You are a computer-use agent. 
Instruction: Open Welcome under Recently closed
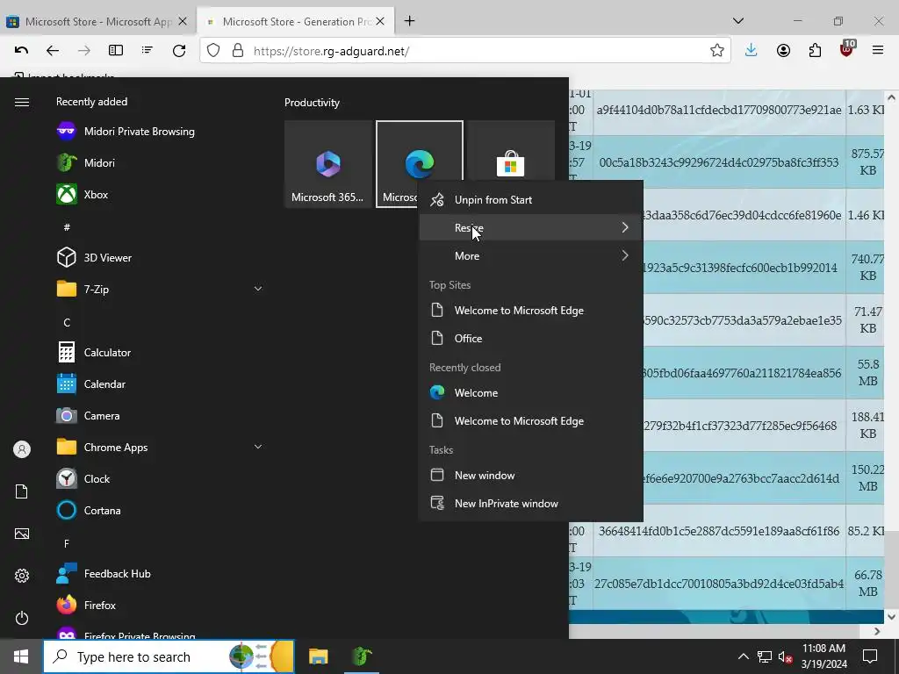pyautogui.click(x=531, y=392)
